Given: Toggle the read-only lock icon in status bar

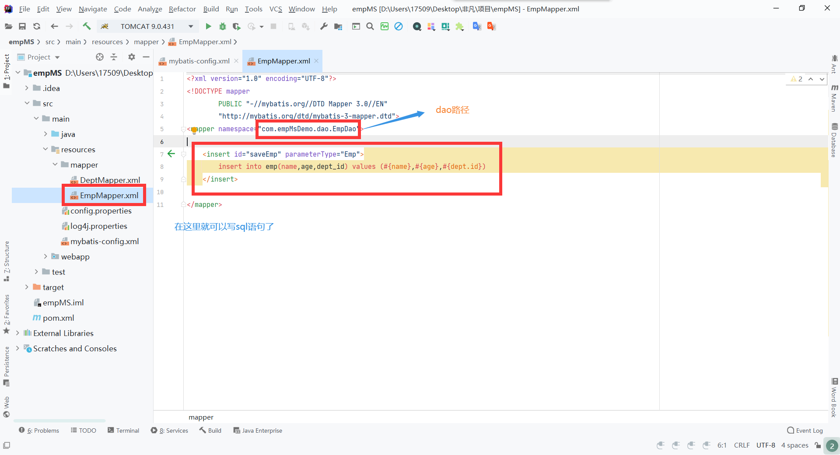Looking at the screenshot, I should tap(818, 445).
